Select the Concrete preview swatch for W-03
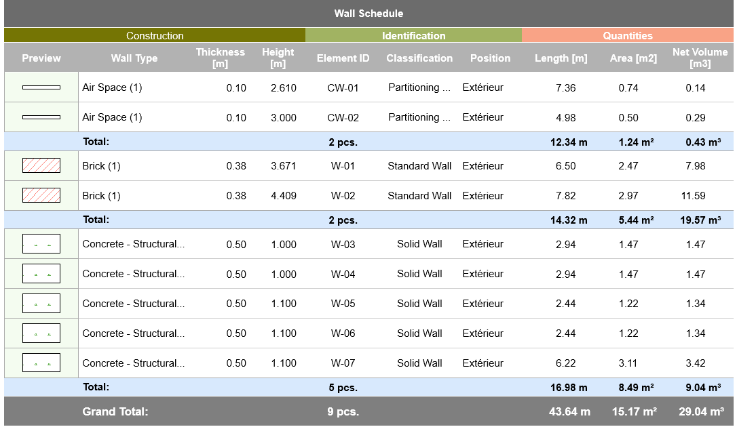The width and height of the screenshot is (737, 427). (x=41, y=243)
